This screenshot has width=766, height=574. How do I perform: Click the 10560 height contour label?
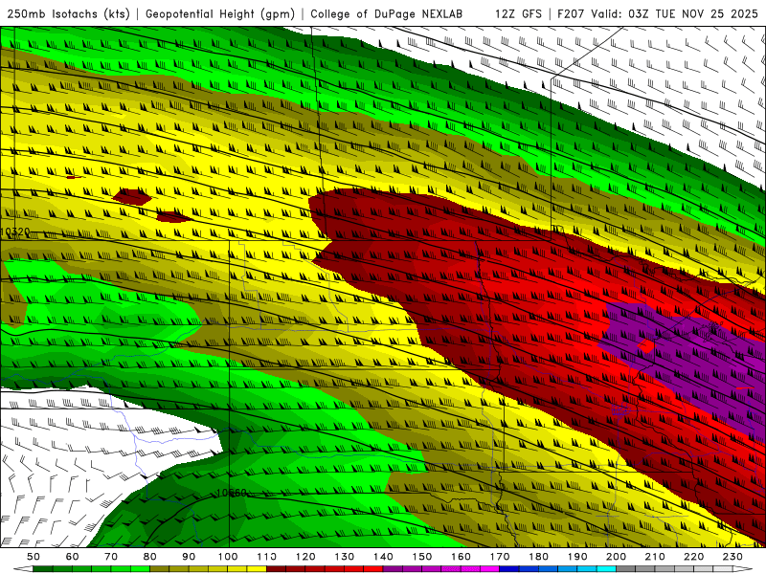point(231,493)
